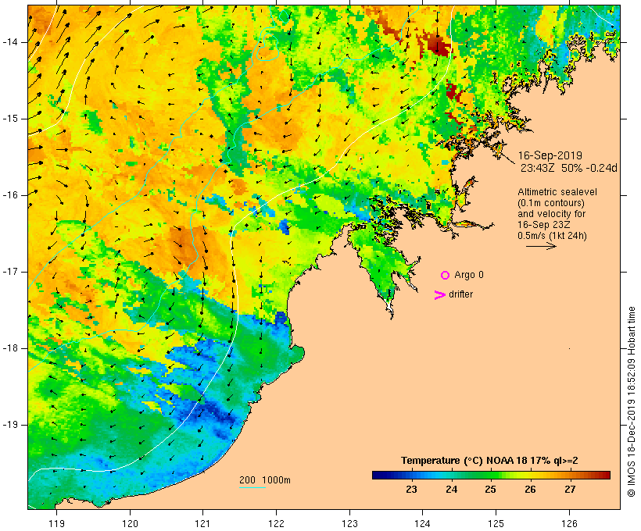The image size is (641, 531).
Task: Click the IMOS copyright timestamp text
Action: 632,402
